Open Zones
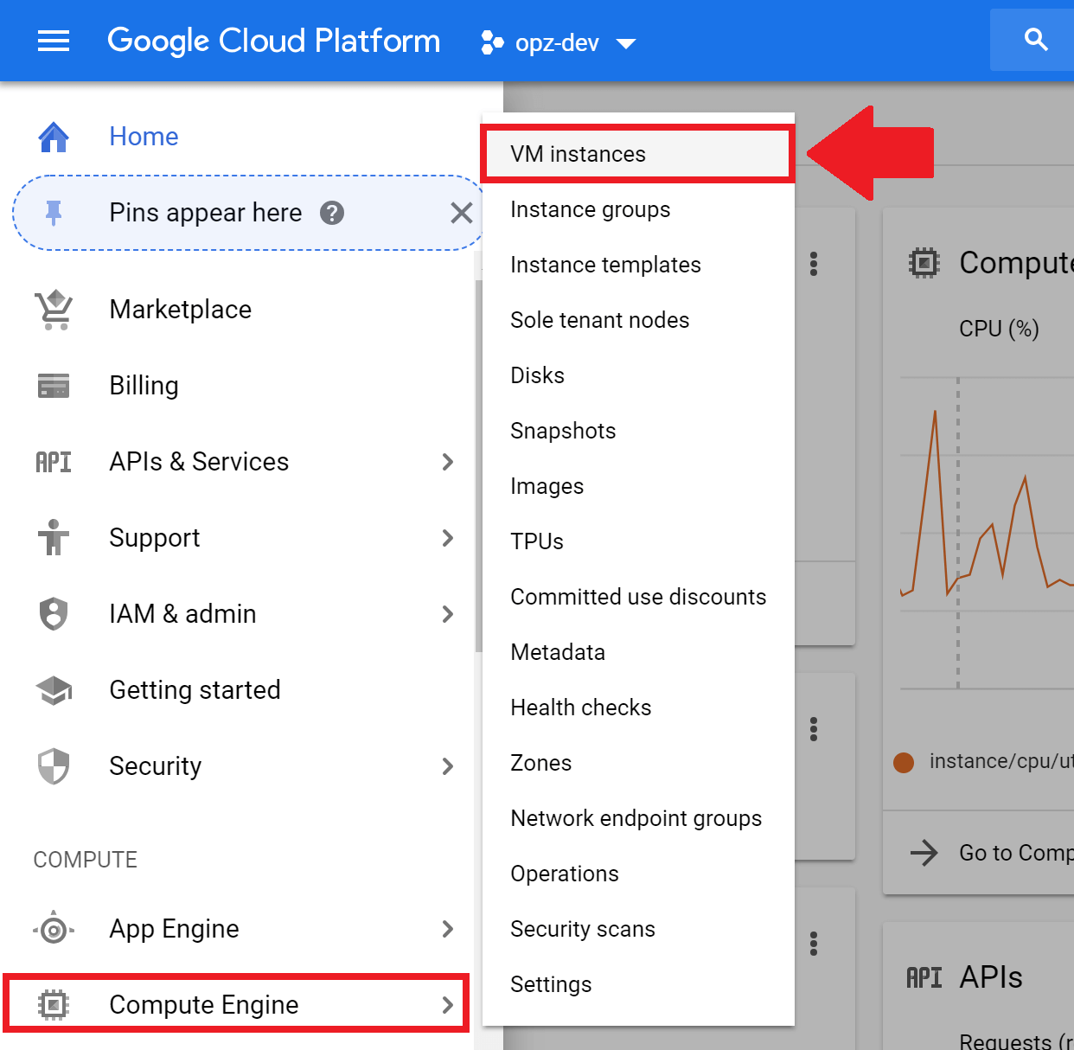 coord(638,763)
